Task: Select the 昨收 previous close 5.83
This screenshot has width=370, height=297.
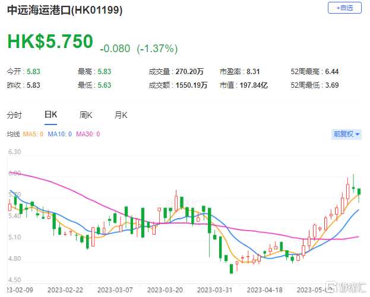Action: (x=33, y=85)
